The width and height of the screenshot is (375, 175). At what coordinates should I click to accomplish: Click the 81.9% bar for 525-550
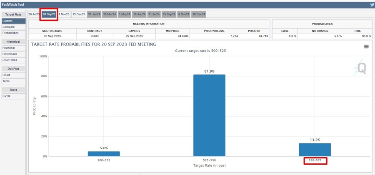point(209,115)
